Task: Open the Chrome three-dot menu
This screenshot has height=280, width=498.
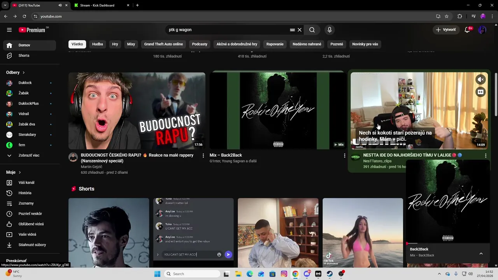Action: pyautogui.click(x=491, y=16)
